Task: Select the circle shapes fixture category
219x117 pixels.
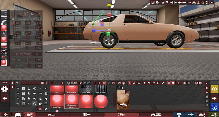Action: coord(35,104)
